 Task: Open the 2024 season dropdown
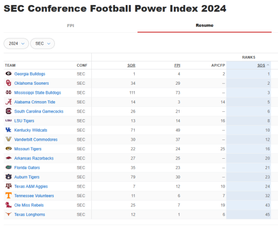tap(16, 44)
